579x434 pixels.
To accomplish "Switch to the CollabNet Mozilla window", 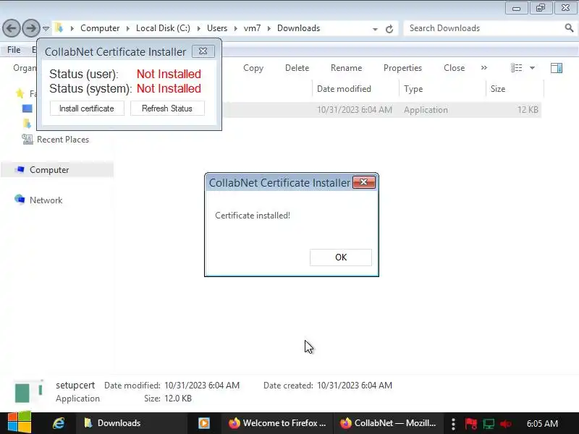I will tap(388, 423).
